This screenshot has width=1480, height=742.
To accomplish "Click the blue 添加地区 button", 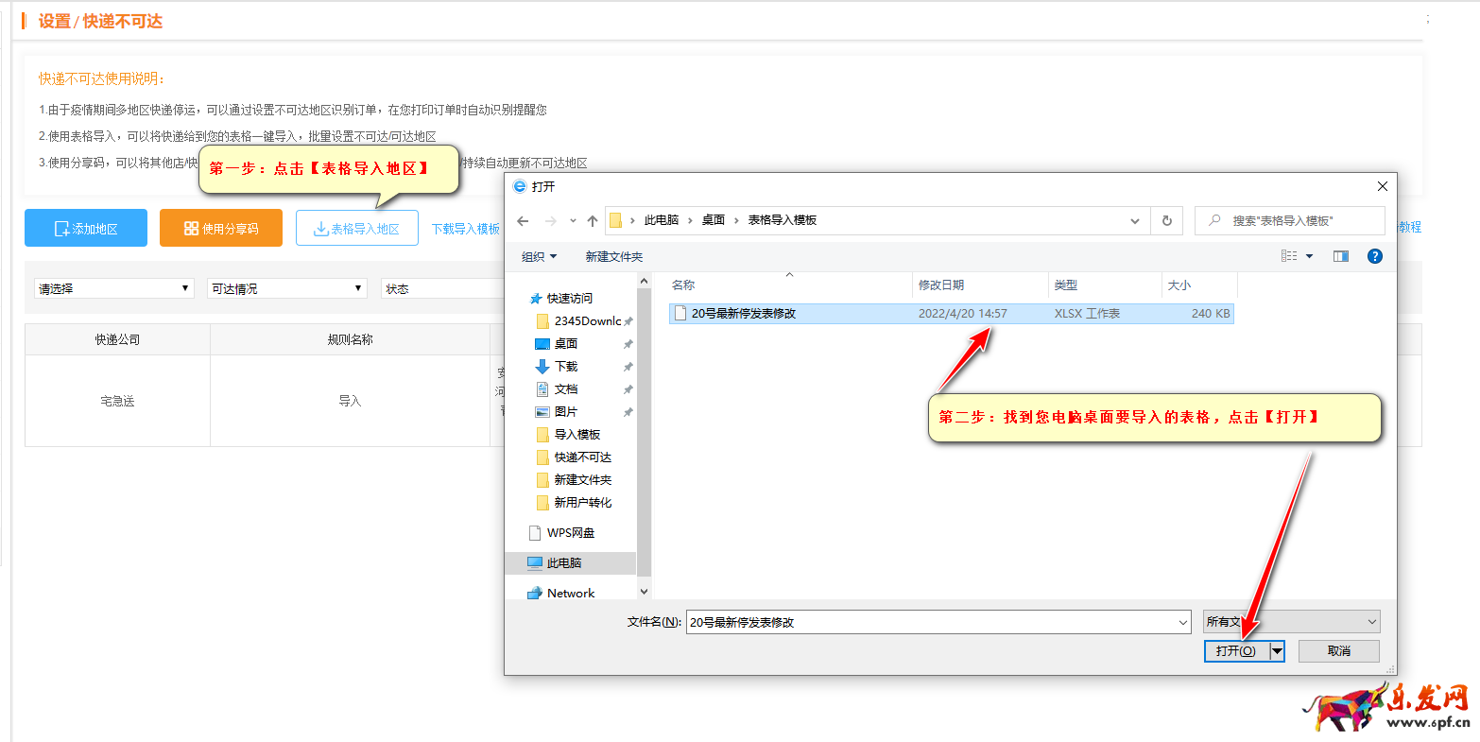I will pos(86,228).
